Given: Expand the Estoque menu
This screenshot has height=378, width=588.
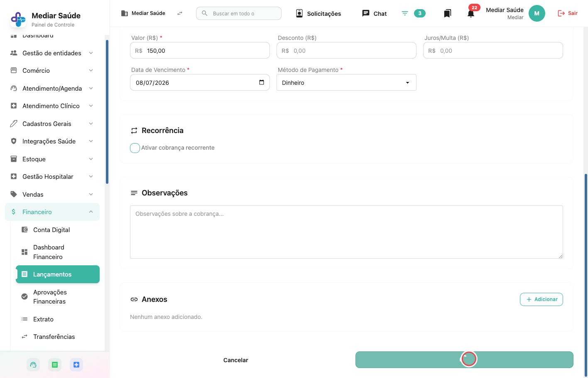Looking at the screenshot, I should point(52,159).
